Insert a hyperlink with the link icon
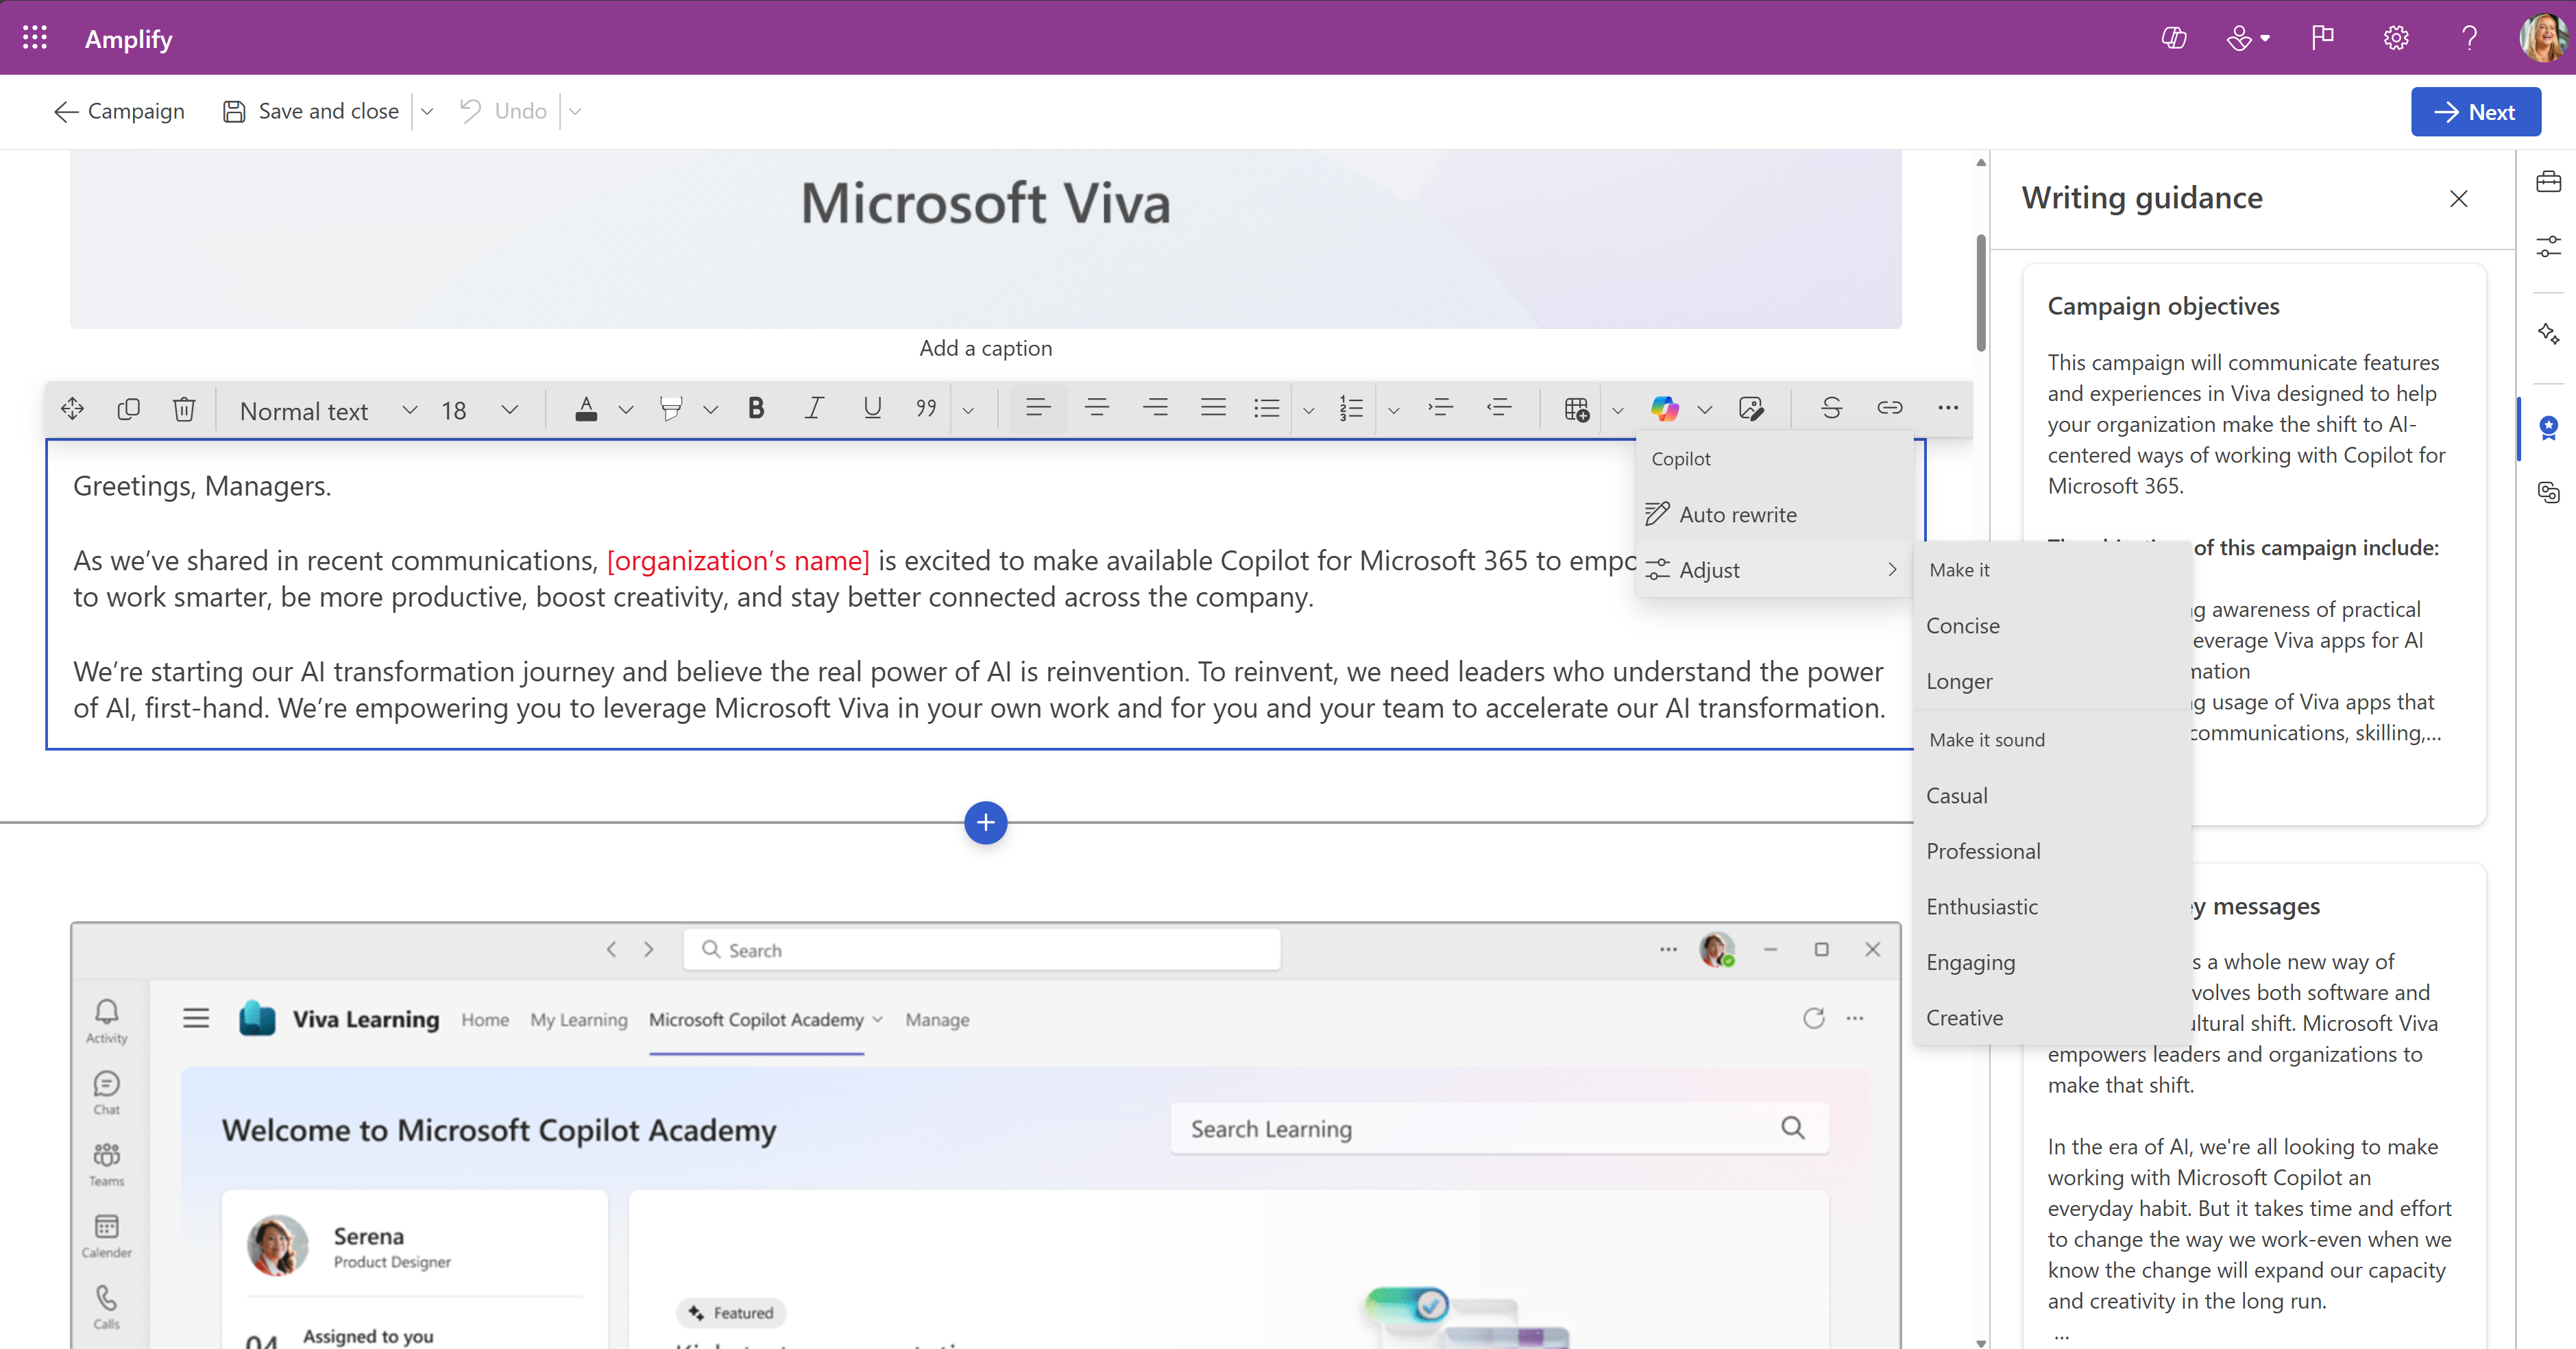The height and width of the screenshot is (1349, 2576). click(1889, 408)
